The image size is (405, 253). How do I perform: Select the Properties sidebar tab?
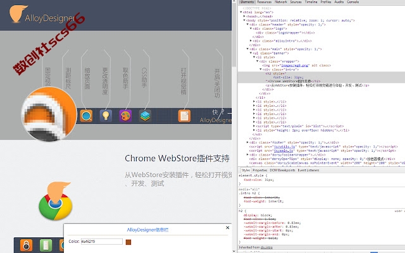[260, 170]
